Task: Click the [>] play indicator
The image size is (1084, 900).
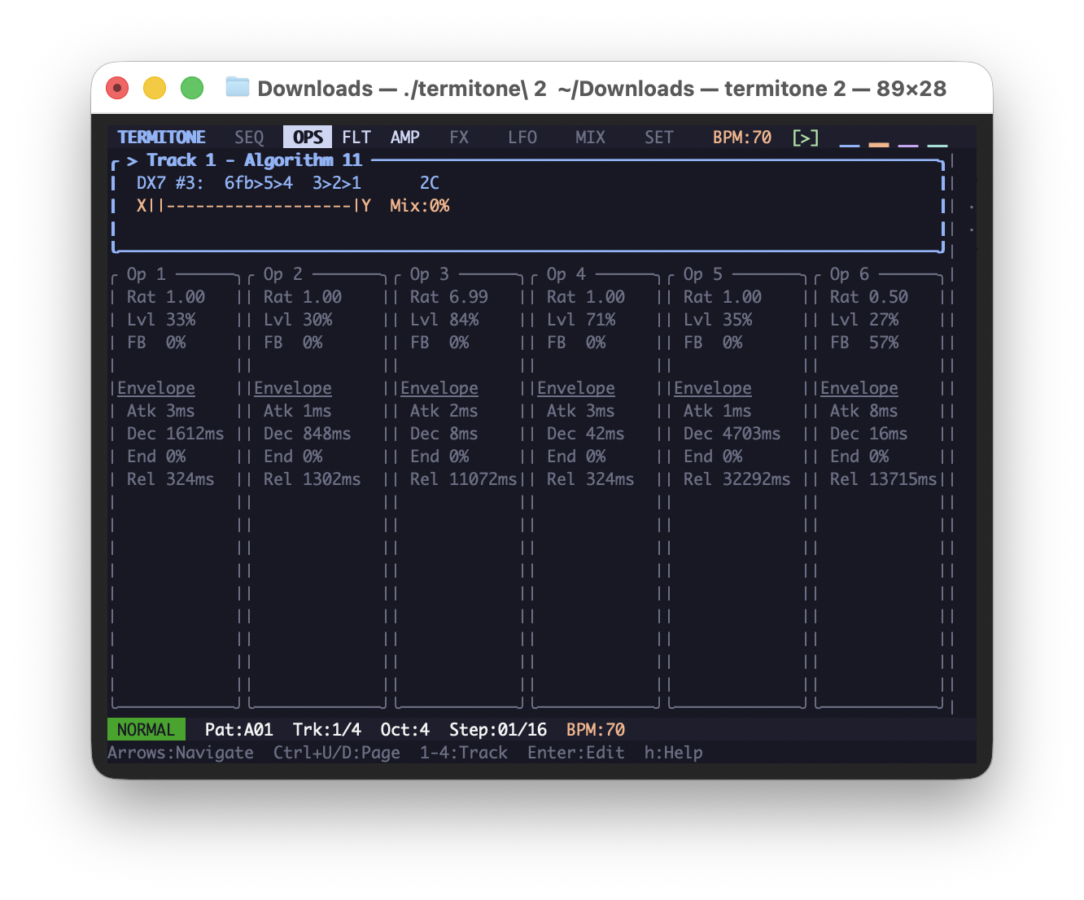Action: click(x=805, y=138)
